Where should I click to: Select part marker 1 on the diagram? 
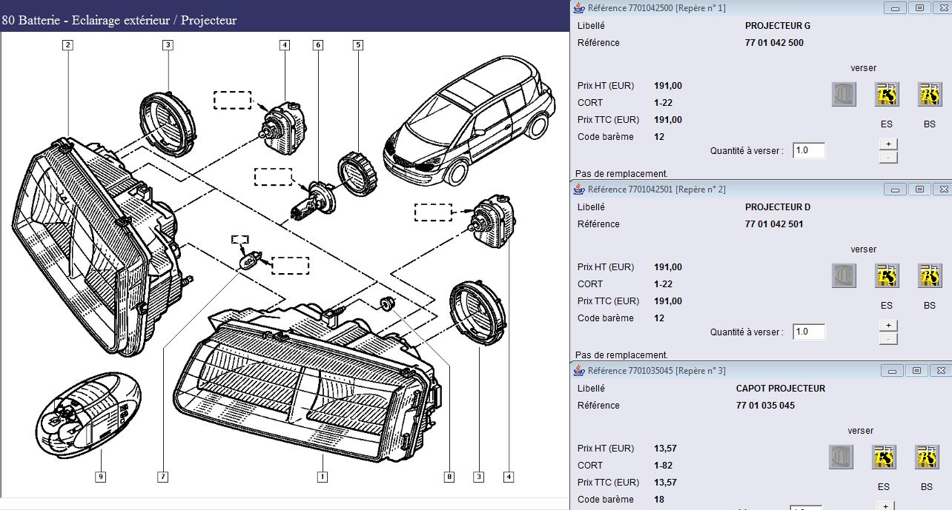tap(323, 477)
